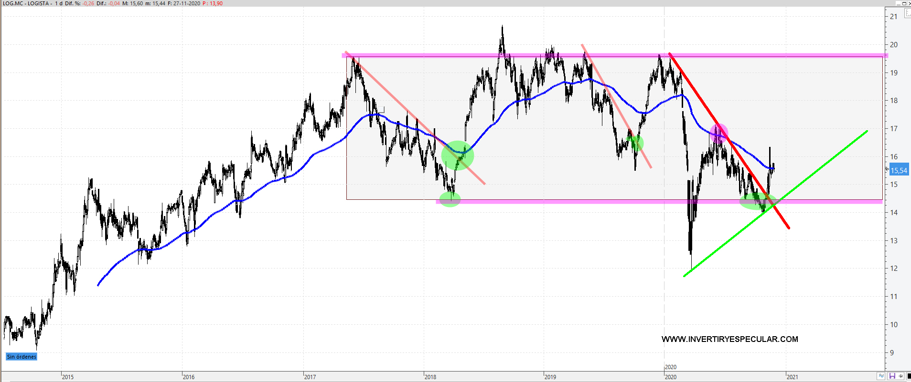Click the purple floppy disk save icon
911x382 pixels.
pyautogui.click(x=891, y=376)
